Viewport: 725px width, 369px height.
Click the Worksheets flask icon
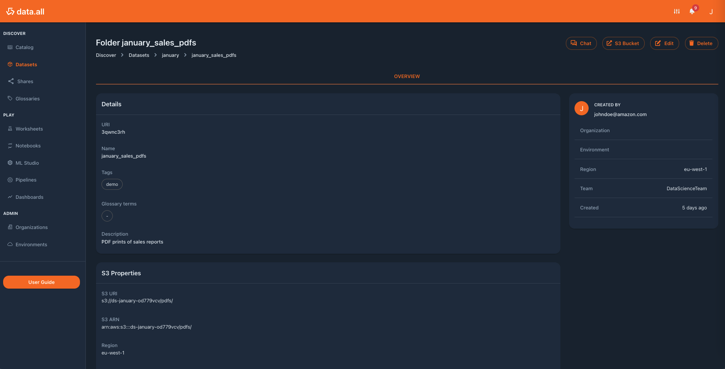click(x=10, y=129)
